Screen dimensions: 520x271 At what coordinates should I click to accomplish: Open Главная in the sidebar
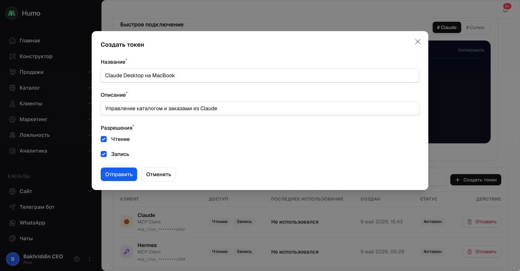[x=30, y=40]
